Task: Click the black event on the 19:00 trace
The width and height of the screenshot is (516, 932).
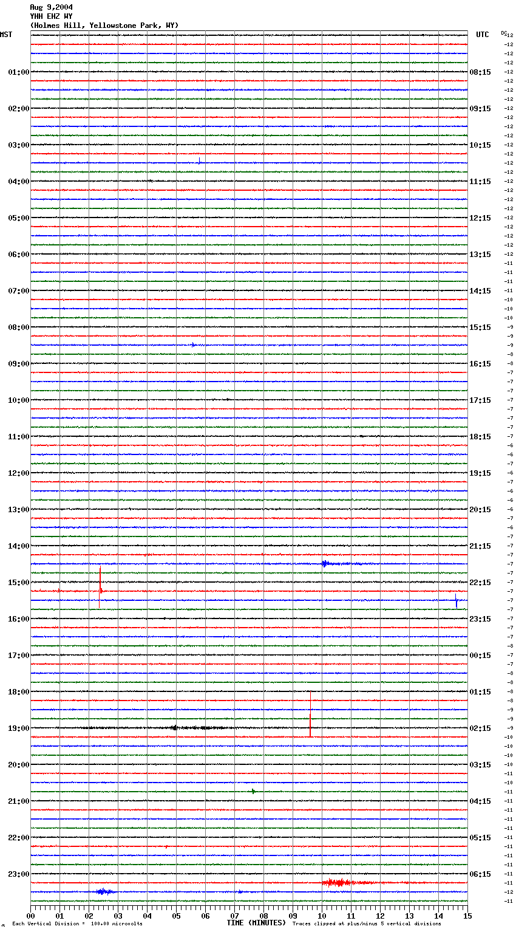Action: tap(175, 728)
